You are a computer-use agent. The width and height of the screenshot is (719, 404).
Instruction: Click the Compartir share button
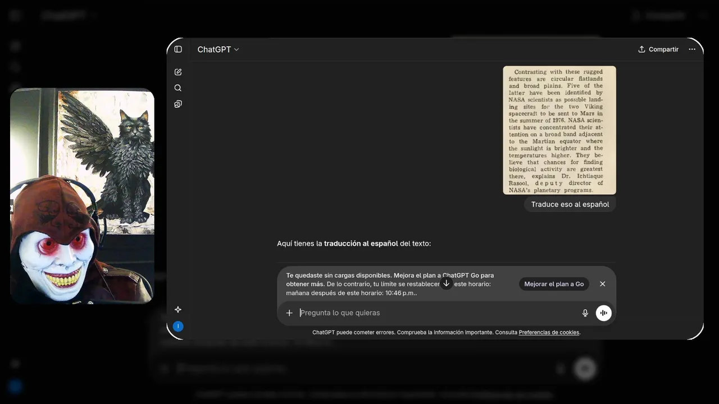click(658, 49)
